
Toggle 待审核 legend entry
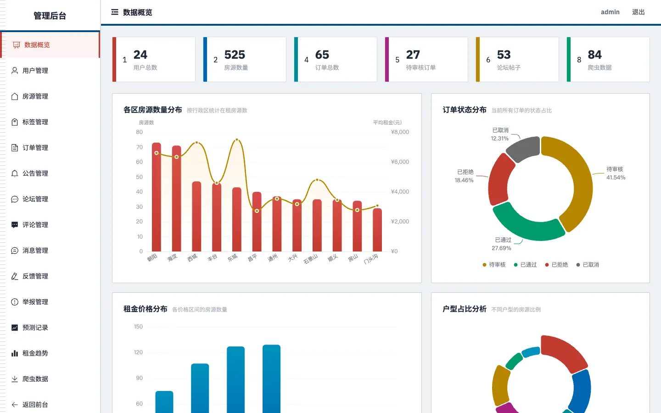[x=494, y=265]
